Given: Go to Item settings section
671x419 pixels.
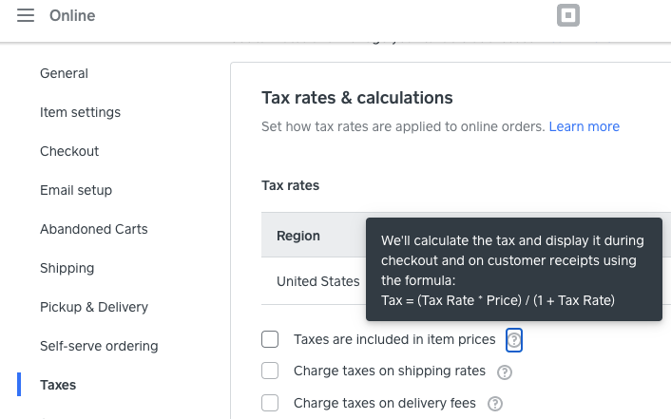Looking at the screenshot, I should pyautogui.click(x=80, y=112).
